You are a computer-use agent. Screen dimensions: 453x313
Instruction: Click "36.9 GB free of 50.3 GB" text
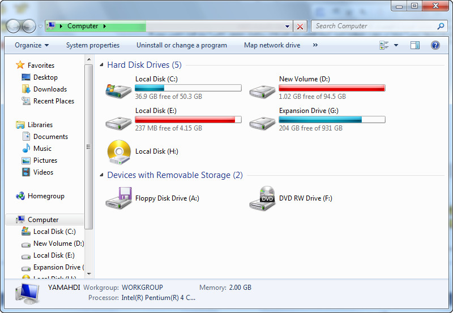(x=168, y=97)
